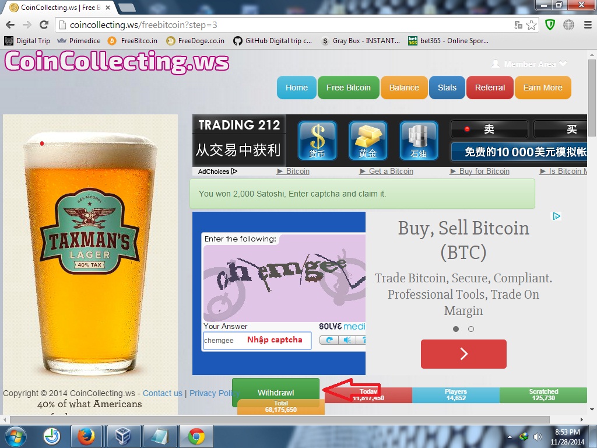
Task: Open the Chrome hamburger menu
Action: point(588,24)
